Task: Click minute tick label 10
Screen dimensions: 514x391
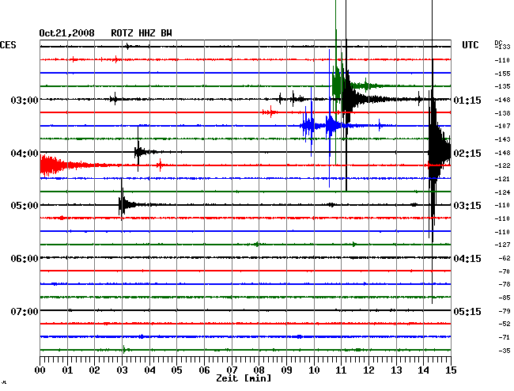Action: click(314, 370)
